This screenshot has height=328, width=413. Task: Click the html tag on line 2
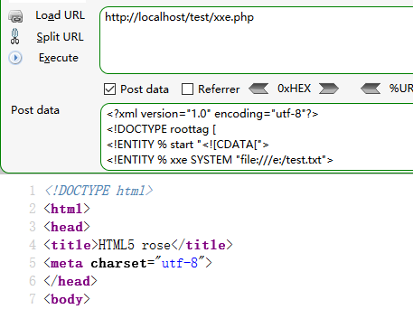(x=67, y=209)
